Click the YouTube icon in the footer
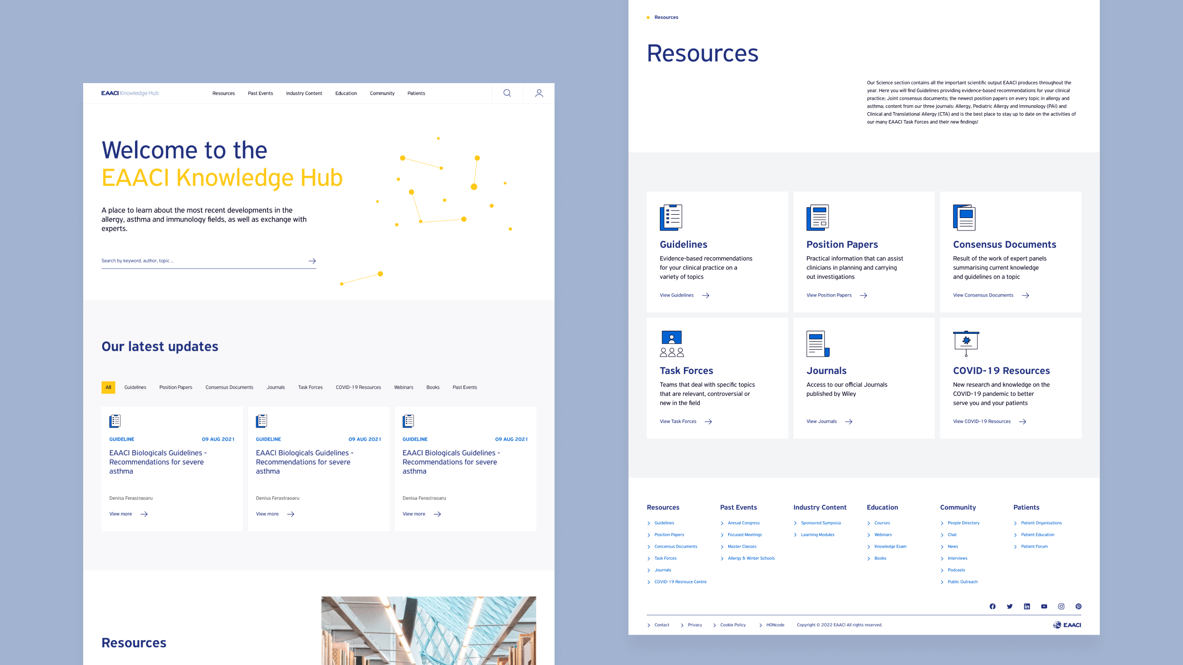The height and width of the screenshot is (665, 1183). point(1044,606)
